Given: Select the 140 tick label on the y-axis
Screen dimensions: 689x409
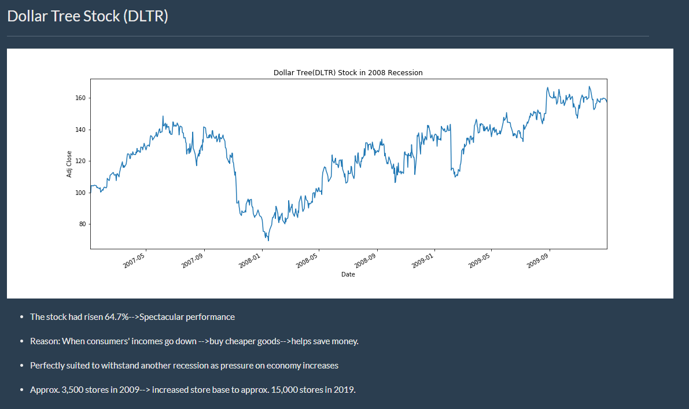Looking at the screenshot, I should point(80,130).
